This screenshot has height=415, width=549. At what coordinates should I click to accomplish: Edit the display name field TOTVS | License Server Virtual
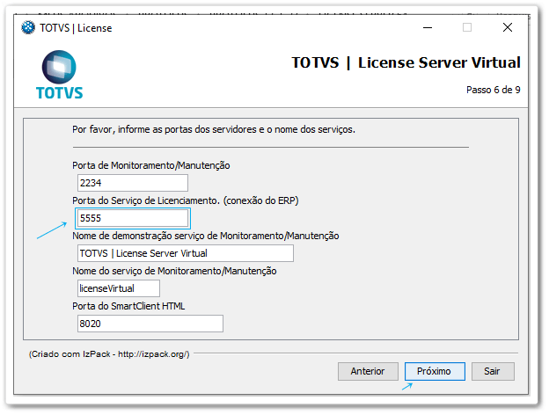tap(186, 253)
